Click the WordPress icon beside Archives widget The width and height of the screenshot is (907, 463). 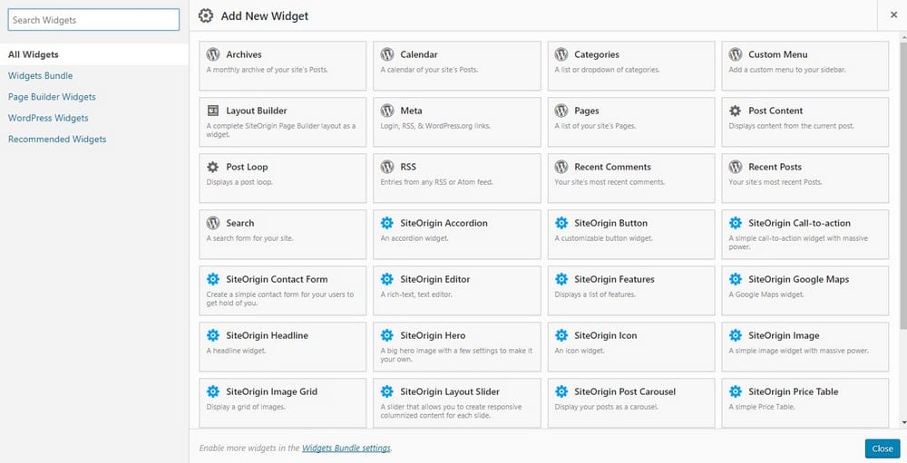point(213,54)
